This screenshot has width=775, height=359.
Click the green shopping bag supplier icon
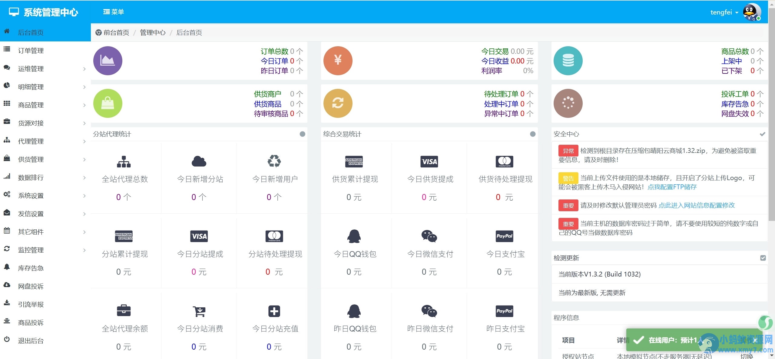click(108, 103)
